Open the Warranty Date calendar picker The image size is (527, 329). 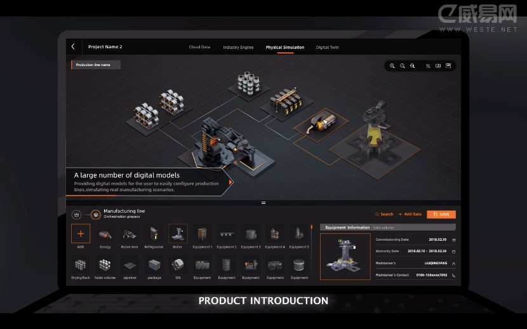pos(453,252)
